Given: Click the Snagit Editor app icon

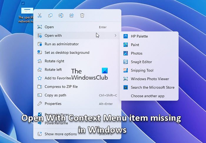Looking at the screenshot, I should (126, 62).
